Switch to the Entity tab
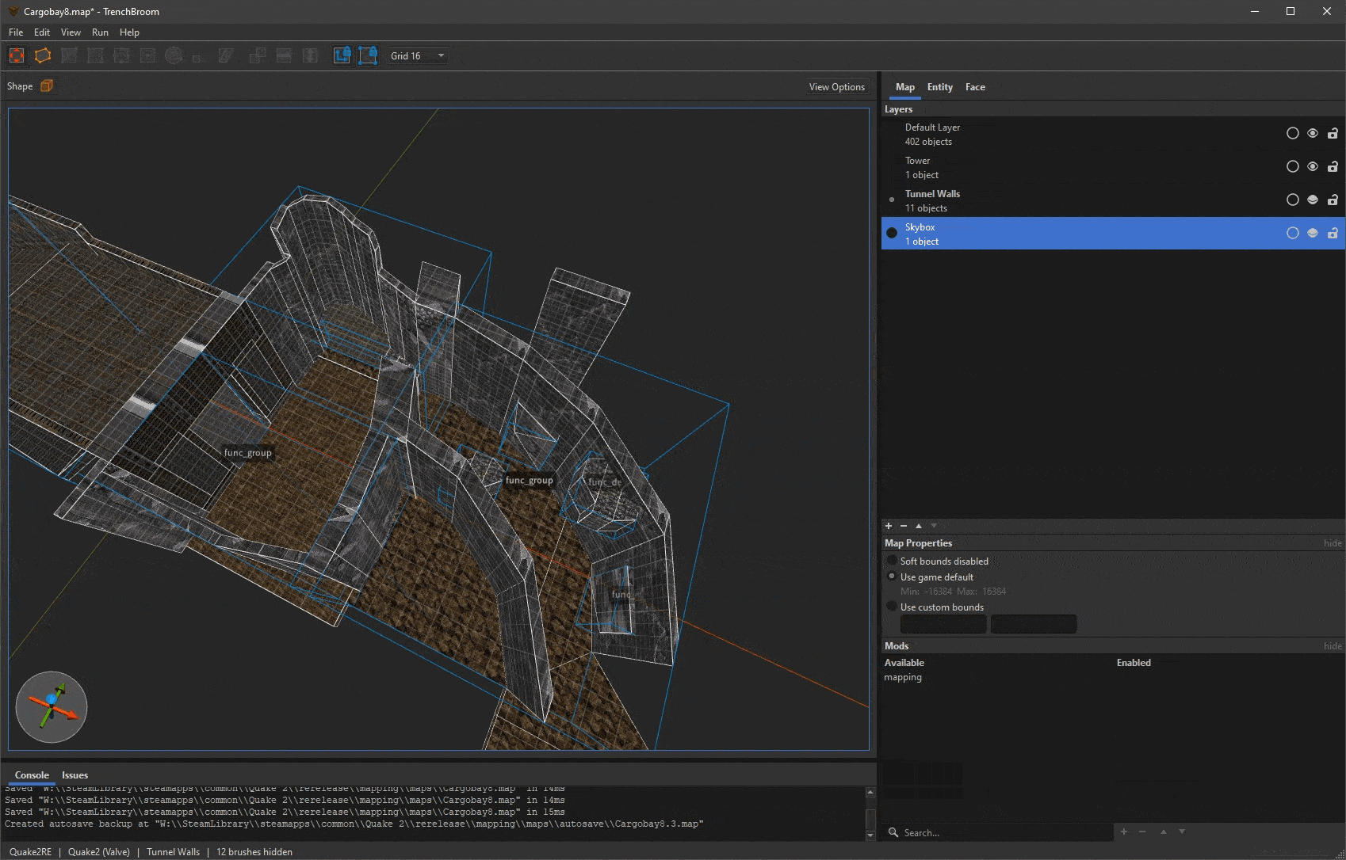1346x860 pixels. click(939, 87)
